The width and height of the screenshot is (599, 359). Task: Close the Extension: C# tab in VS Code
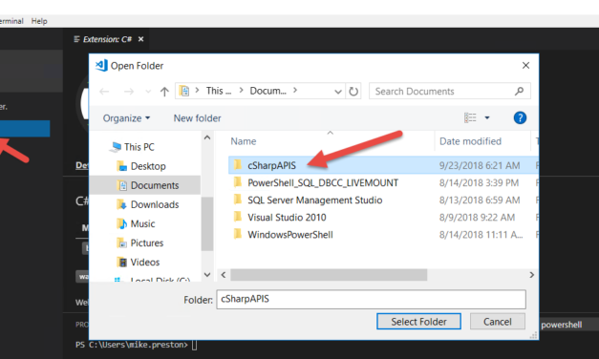coord(140,39)
